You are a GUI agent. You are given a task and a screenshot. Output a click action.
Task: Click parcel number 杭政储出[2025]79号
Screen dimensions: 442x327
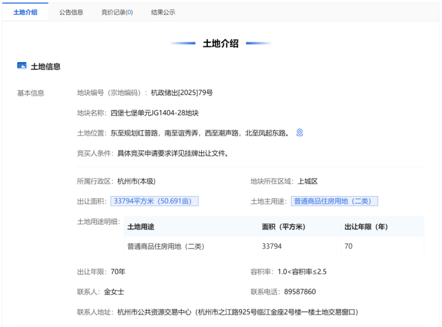(x=182, y=93)
